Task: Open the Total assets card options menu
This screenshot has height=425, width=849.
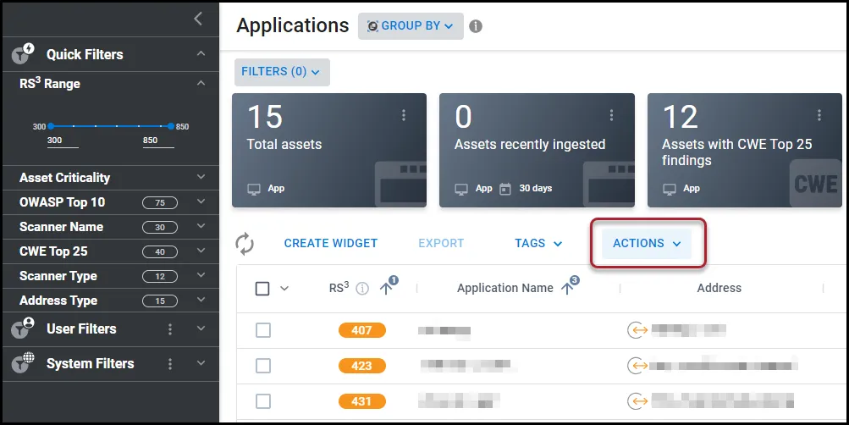Action: point(404,115)
